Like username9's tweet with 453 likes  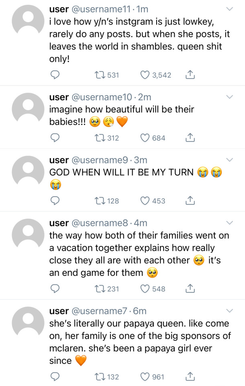pyautogui.click(x=145, y=201)
